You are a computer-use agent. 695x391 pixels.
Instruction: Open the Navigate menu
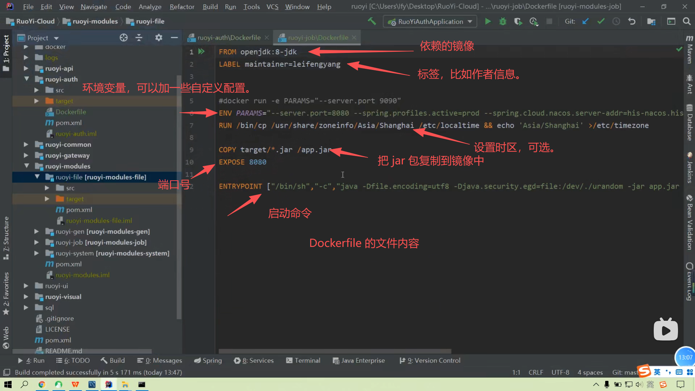tap(94, 7)
